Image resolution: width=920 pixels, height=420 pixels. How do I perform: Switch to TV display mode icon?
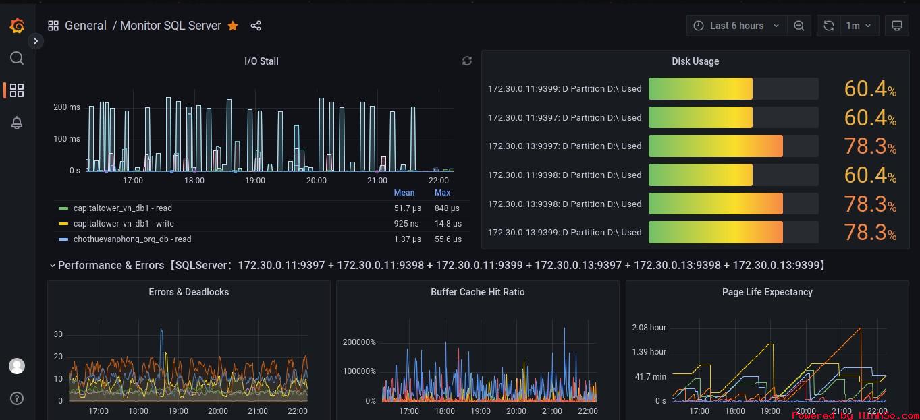[x=897, y=26]
